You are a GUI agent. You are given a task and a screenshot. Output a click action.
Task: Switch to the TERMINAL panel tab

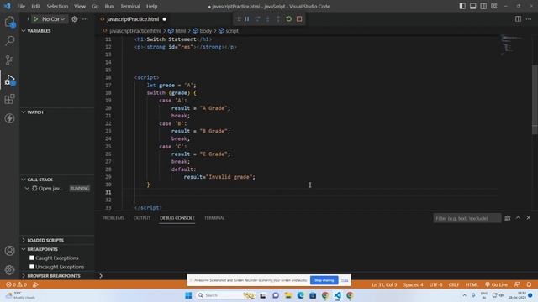coord(214,218)
